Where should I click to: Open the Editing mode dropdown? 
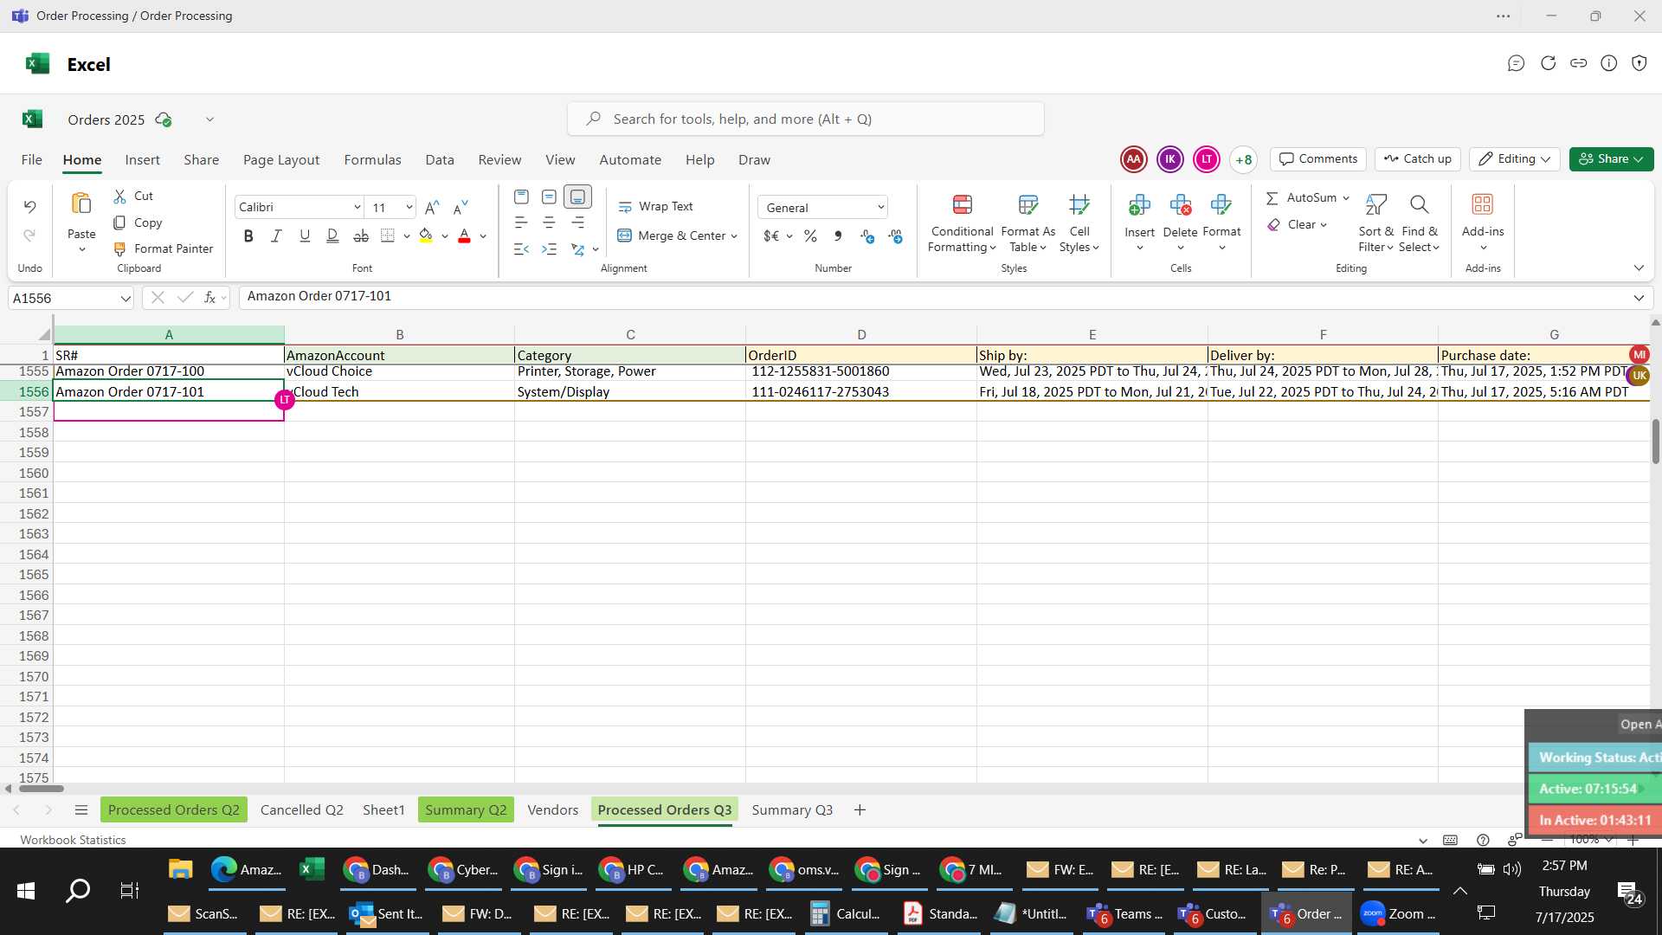(x=1515, y=159)
